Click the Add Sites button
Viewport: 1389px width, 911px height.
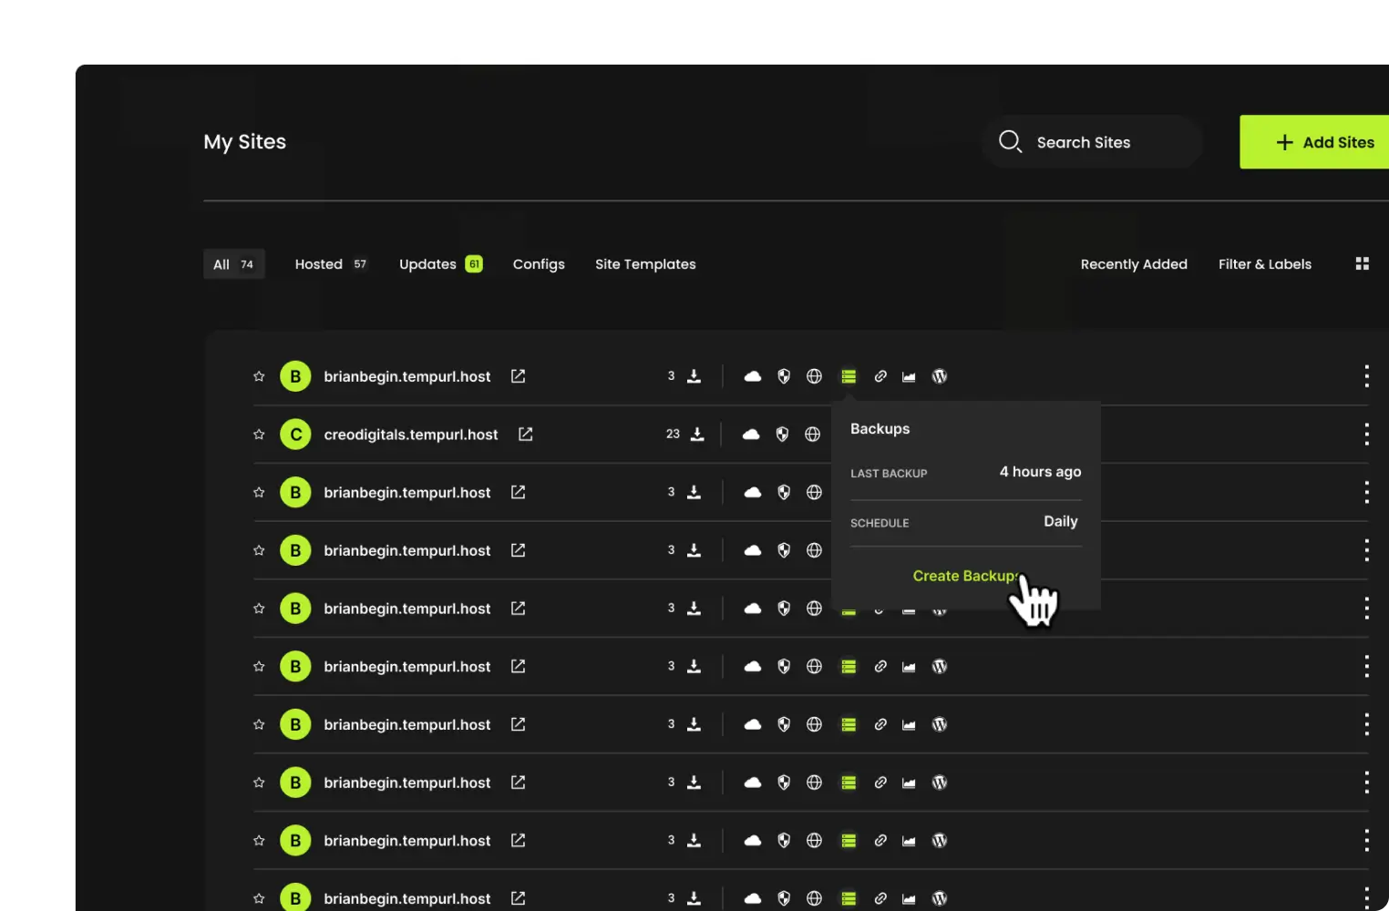tap(1314, 142)
